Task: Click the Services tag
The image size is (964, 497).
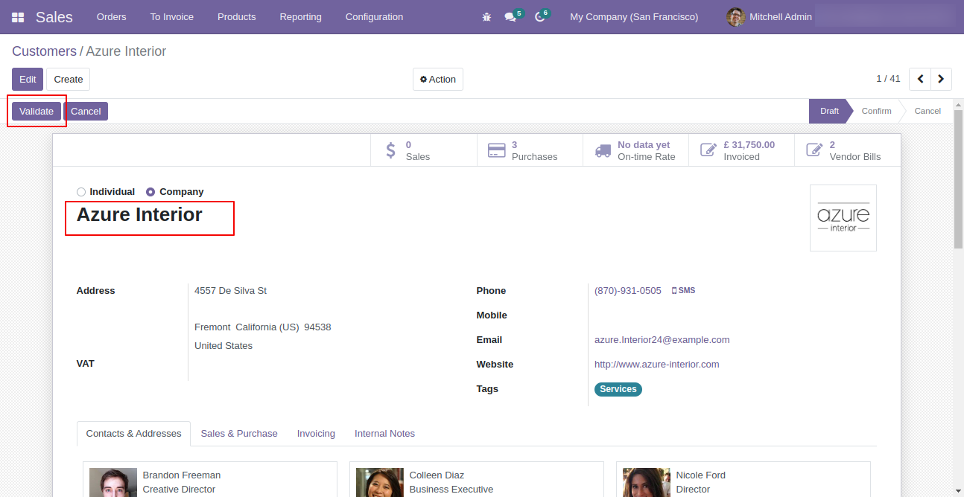Action: point(618,389)
